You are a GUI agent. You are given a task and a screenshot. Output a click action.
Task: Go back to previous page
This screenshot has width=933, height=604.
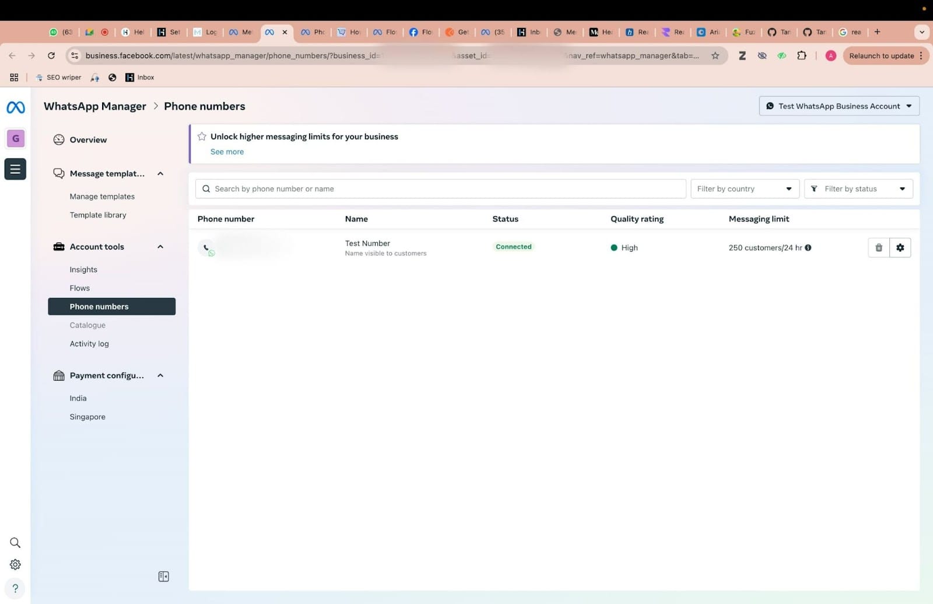pos(12,56)
